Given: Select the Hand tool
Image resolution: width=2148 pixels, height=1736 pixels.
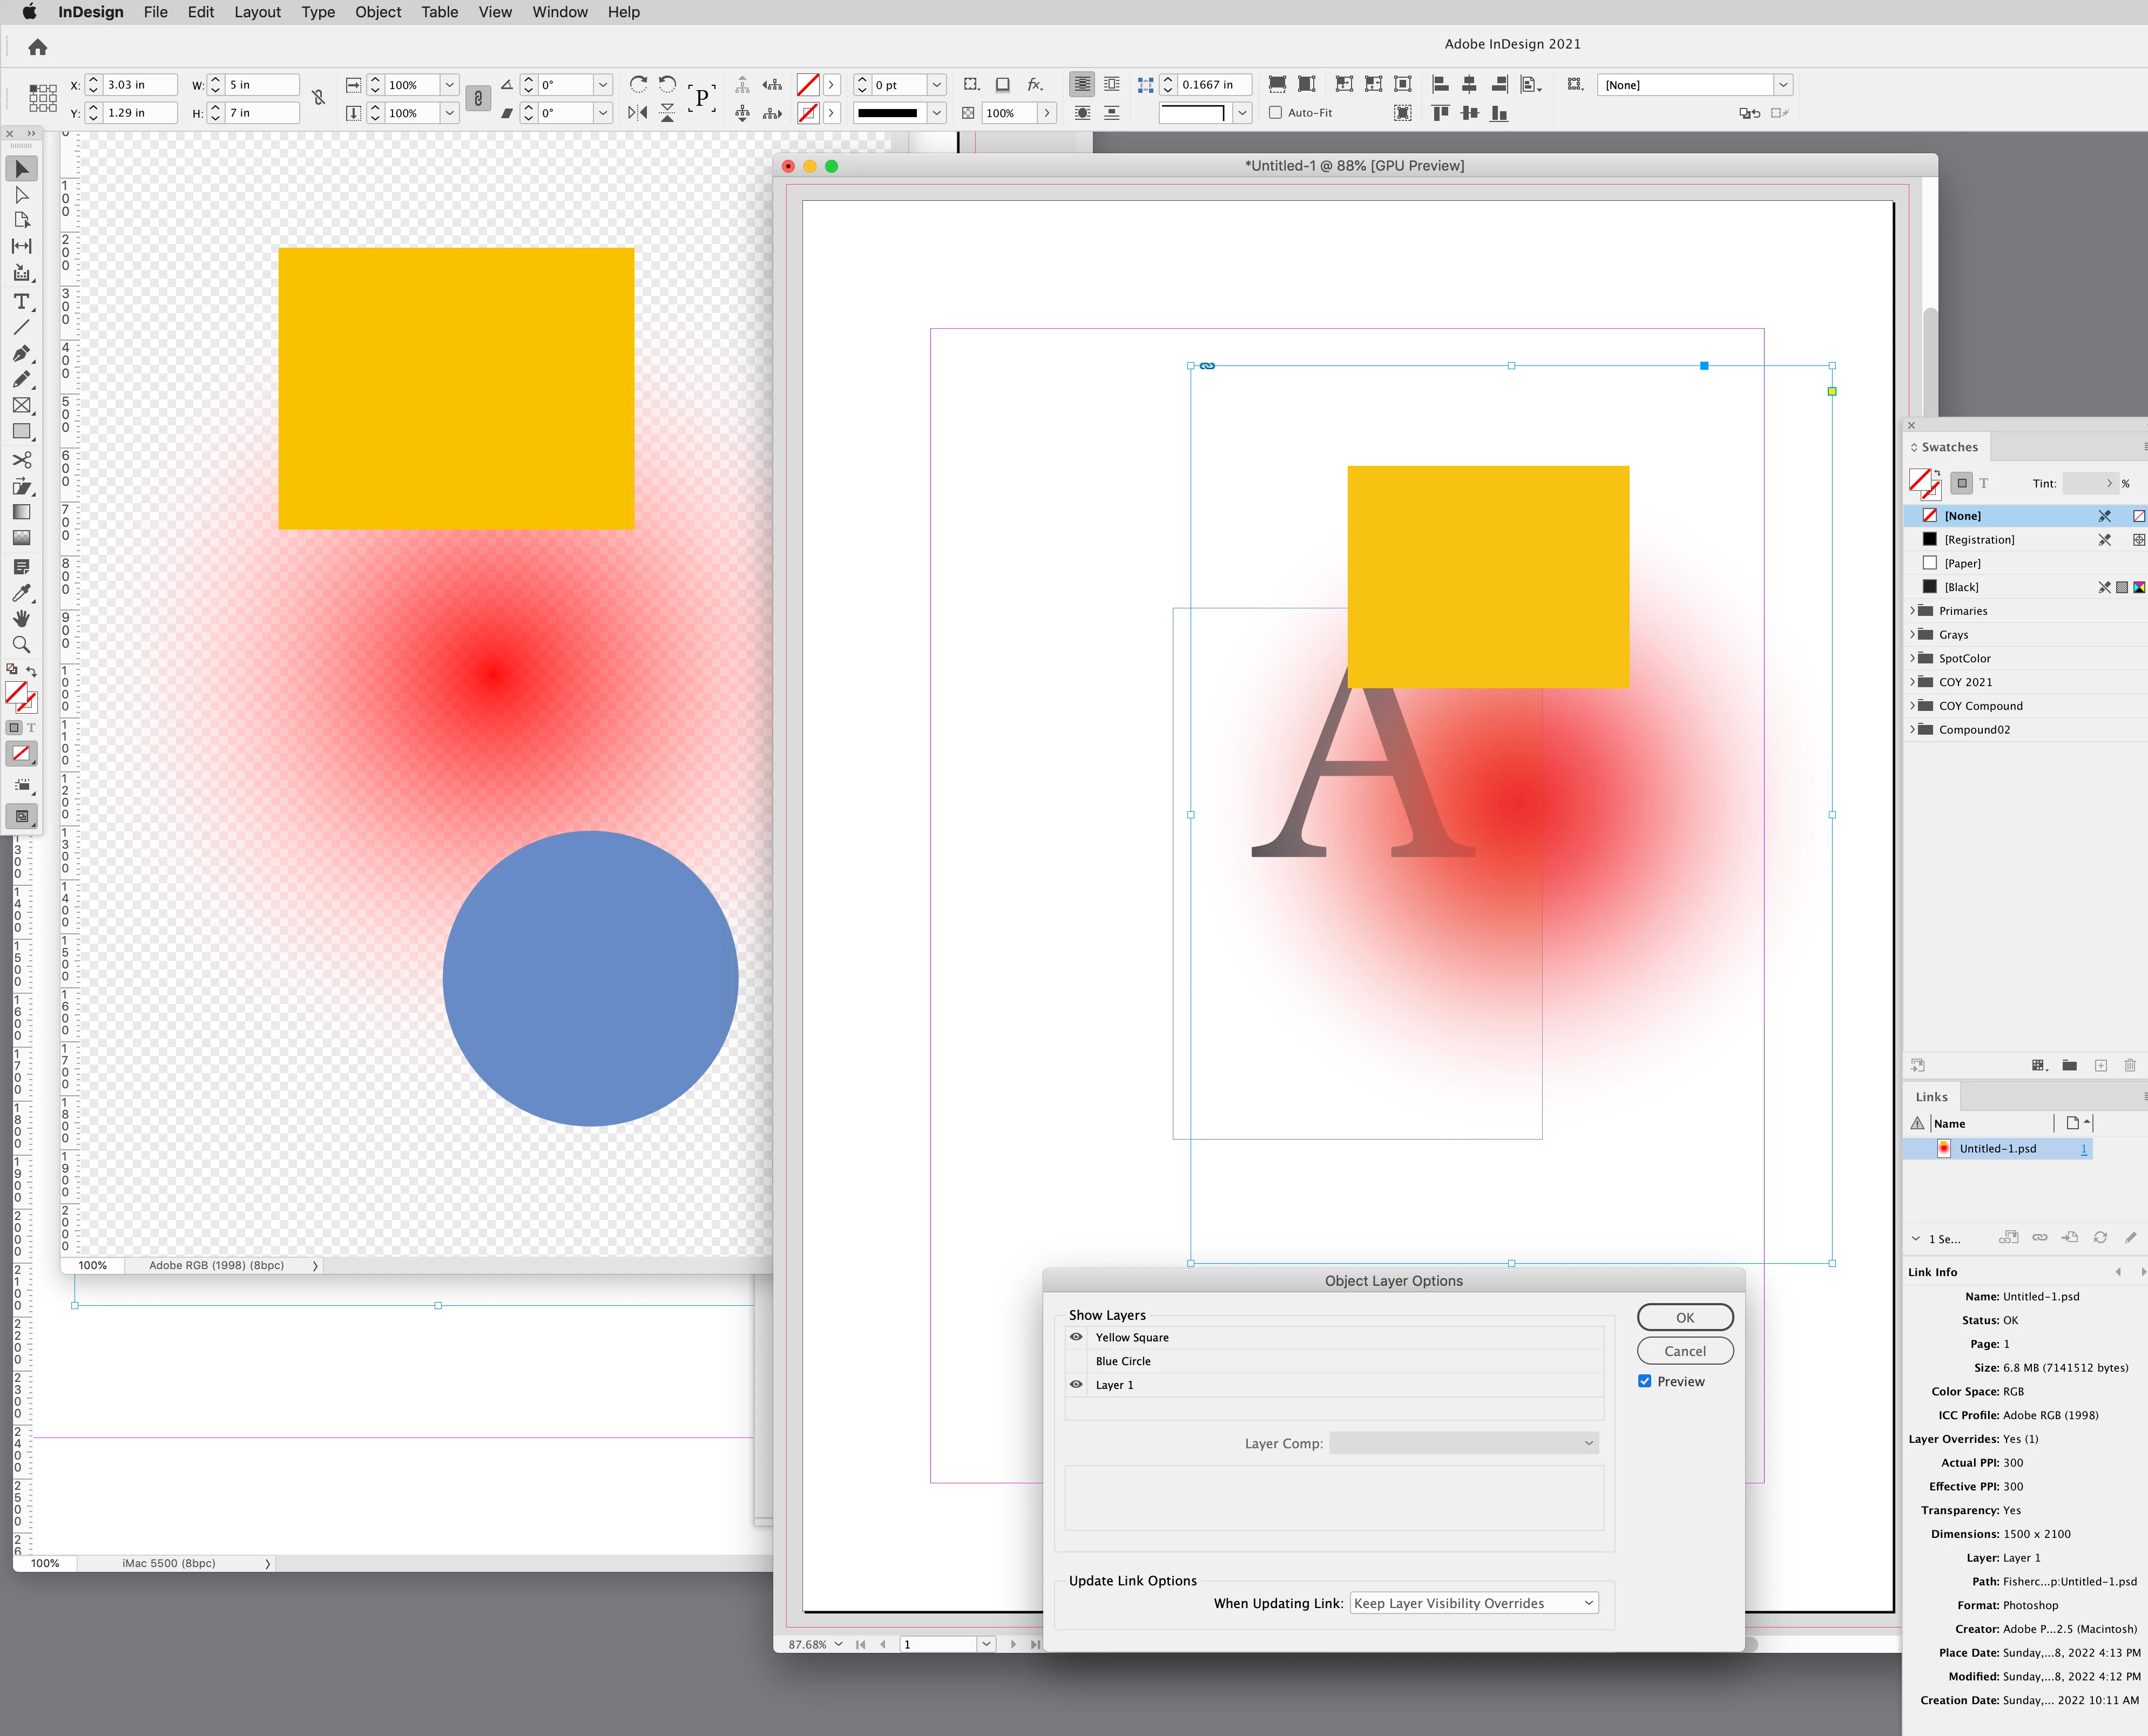Looking at the screenshot, I should pyautogui.click(x=21, y=619).
